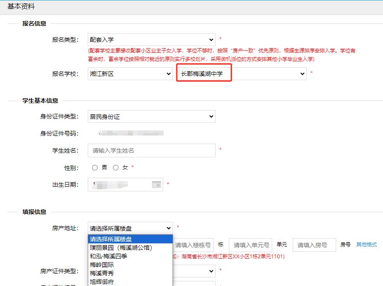The width and height of the screenshot is (383, 286).
Task: Click the 请填入楼栋号 building number field
Action: click(x=193, y=245)
